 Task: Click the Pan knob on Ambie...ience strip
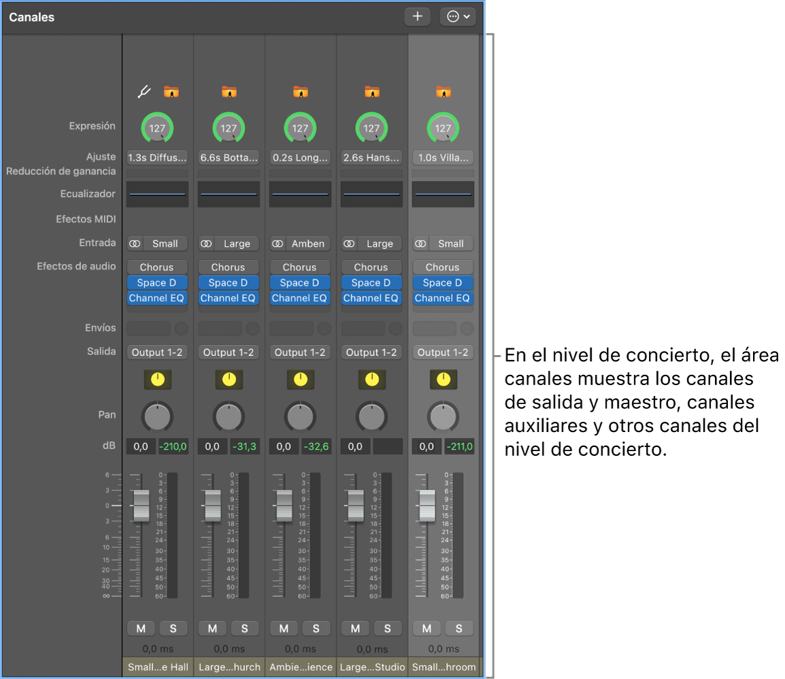point(301,416)
